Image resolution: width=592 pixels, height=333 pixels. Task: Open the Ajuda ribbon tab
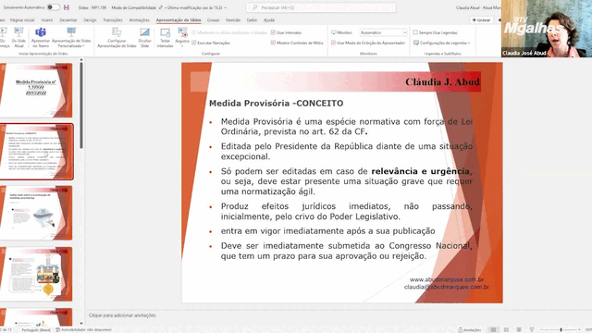pos(269,20)
